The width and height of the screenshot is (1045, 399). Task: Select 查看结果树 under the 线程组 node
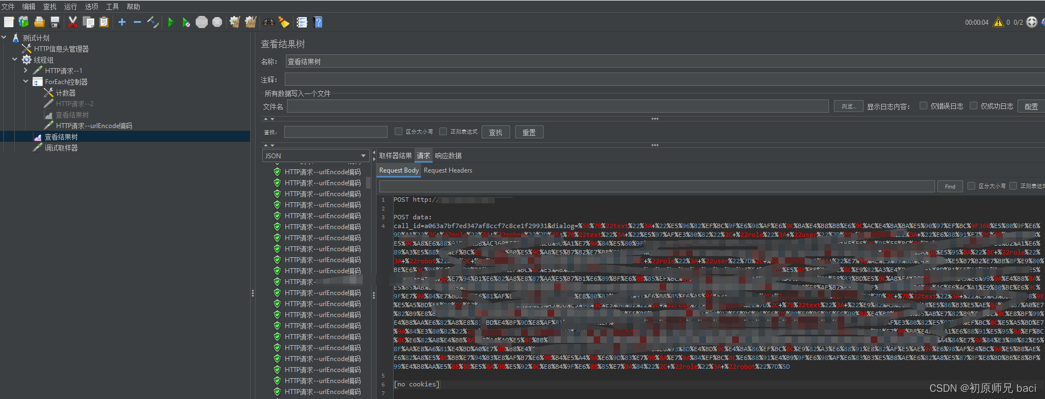click(x=61, y=137)
